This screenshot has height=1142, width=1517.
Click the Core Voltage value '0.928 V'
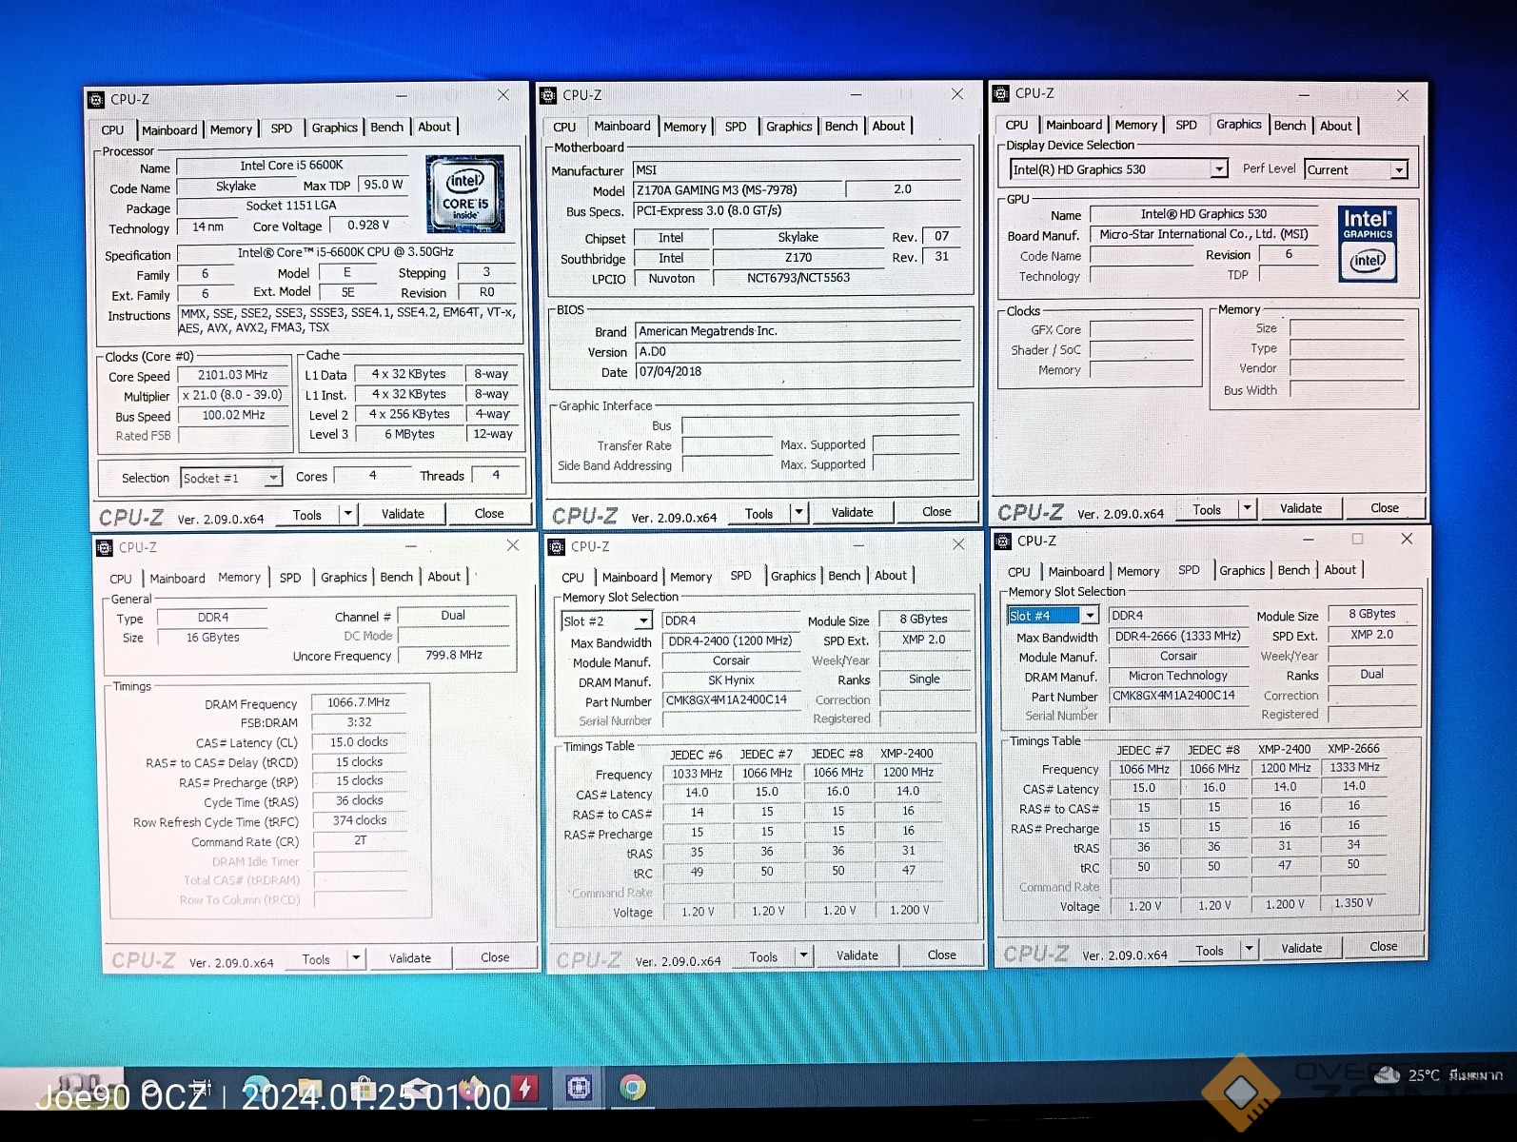[x=368, y=226]
